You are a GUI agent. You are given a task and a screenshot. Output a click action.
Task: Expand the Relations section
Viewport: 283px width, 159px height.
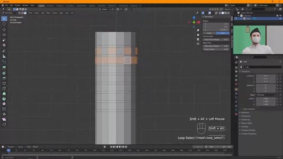pyautogui.click(x=245, y=113)
